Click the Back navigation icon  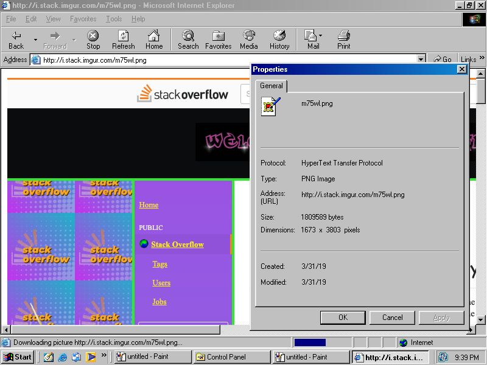[16, 38]
